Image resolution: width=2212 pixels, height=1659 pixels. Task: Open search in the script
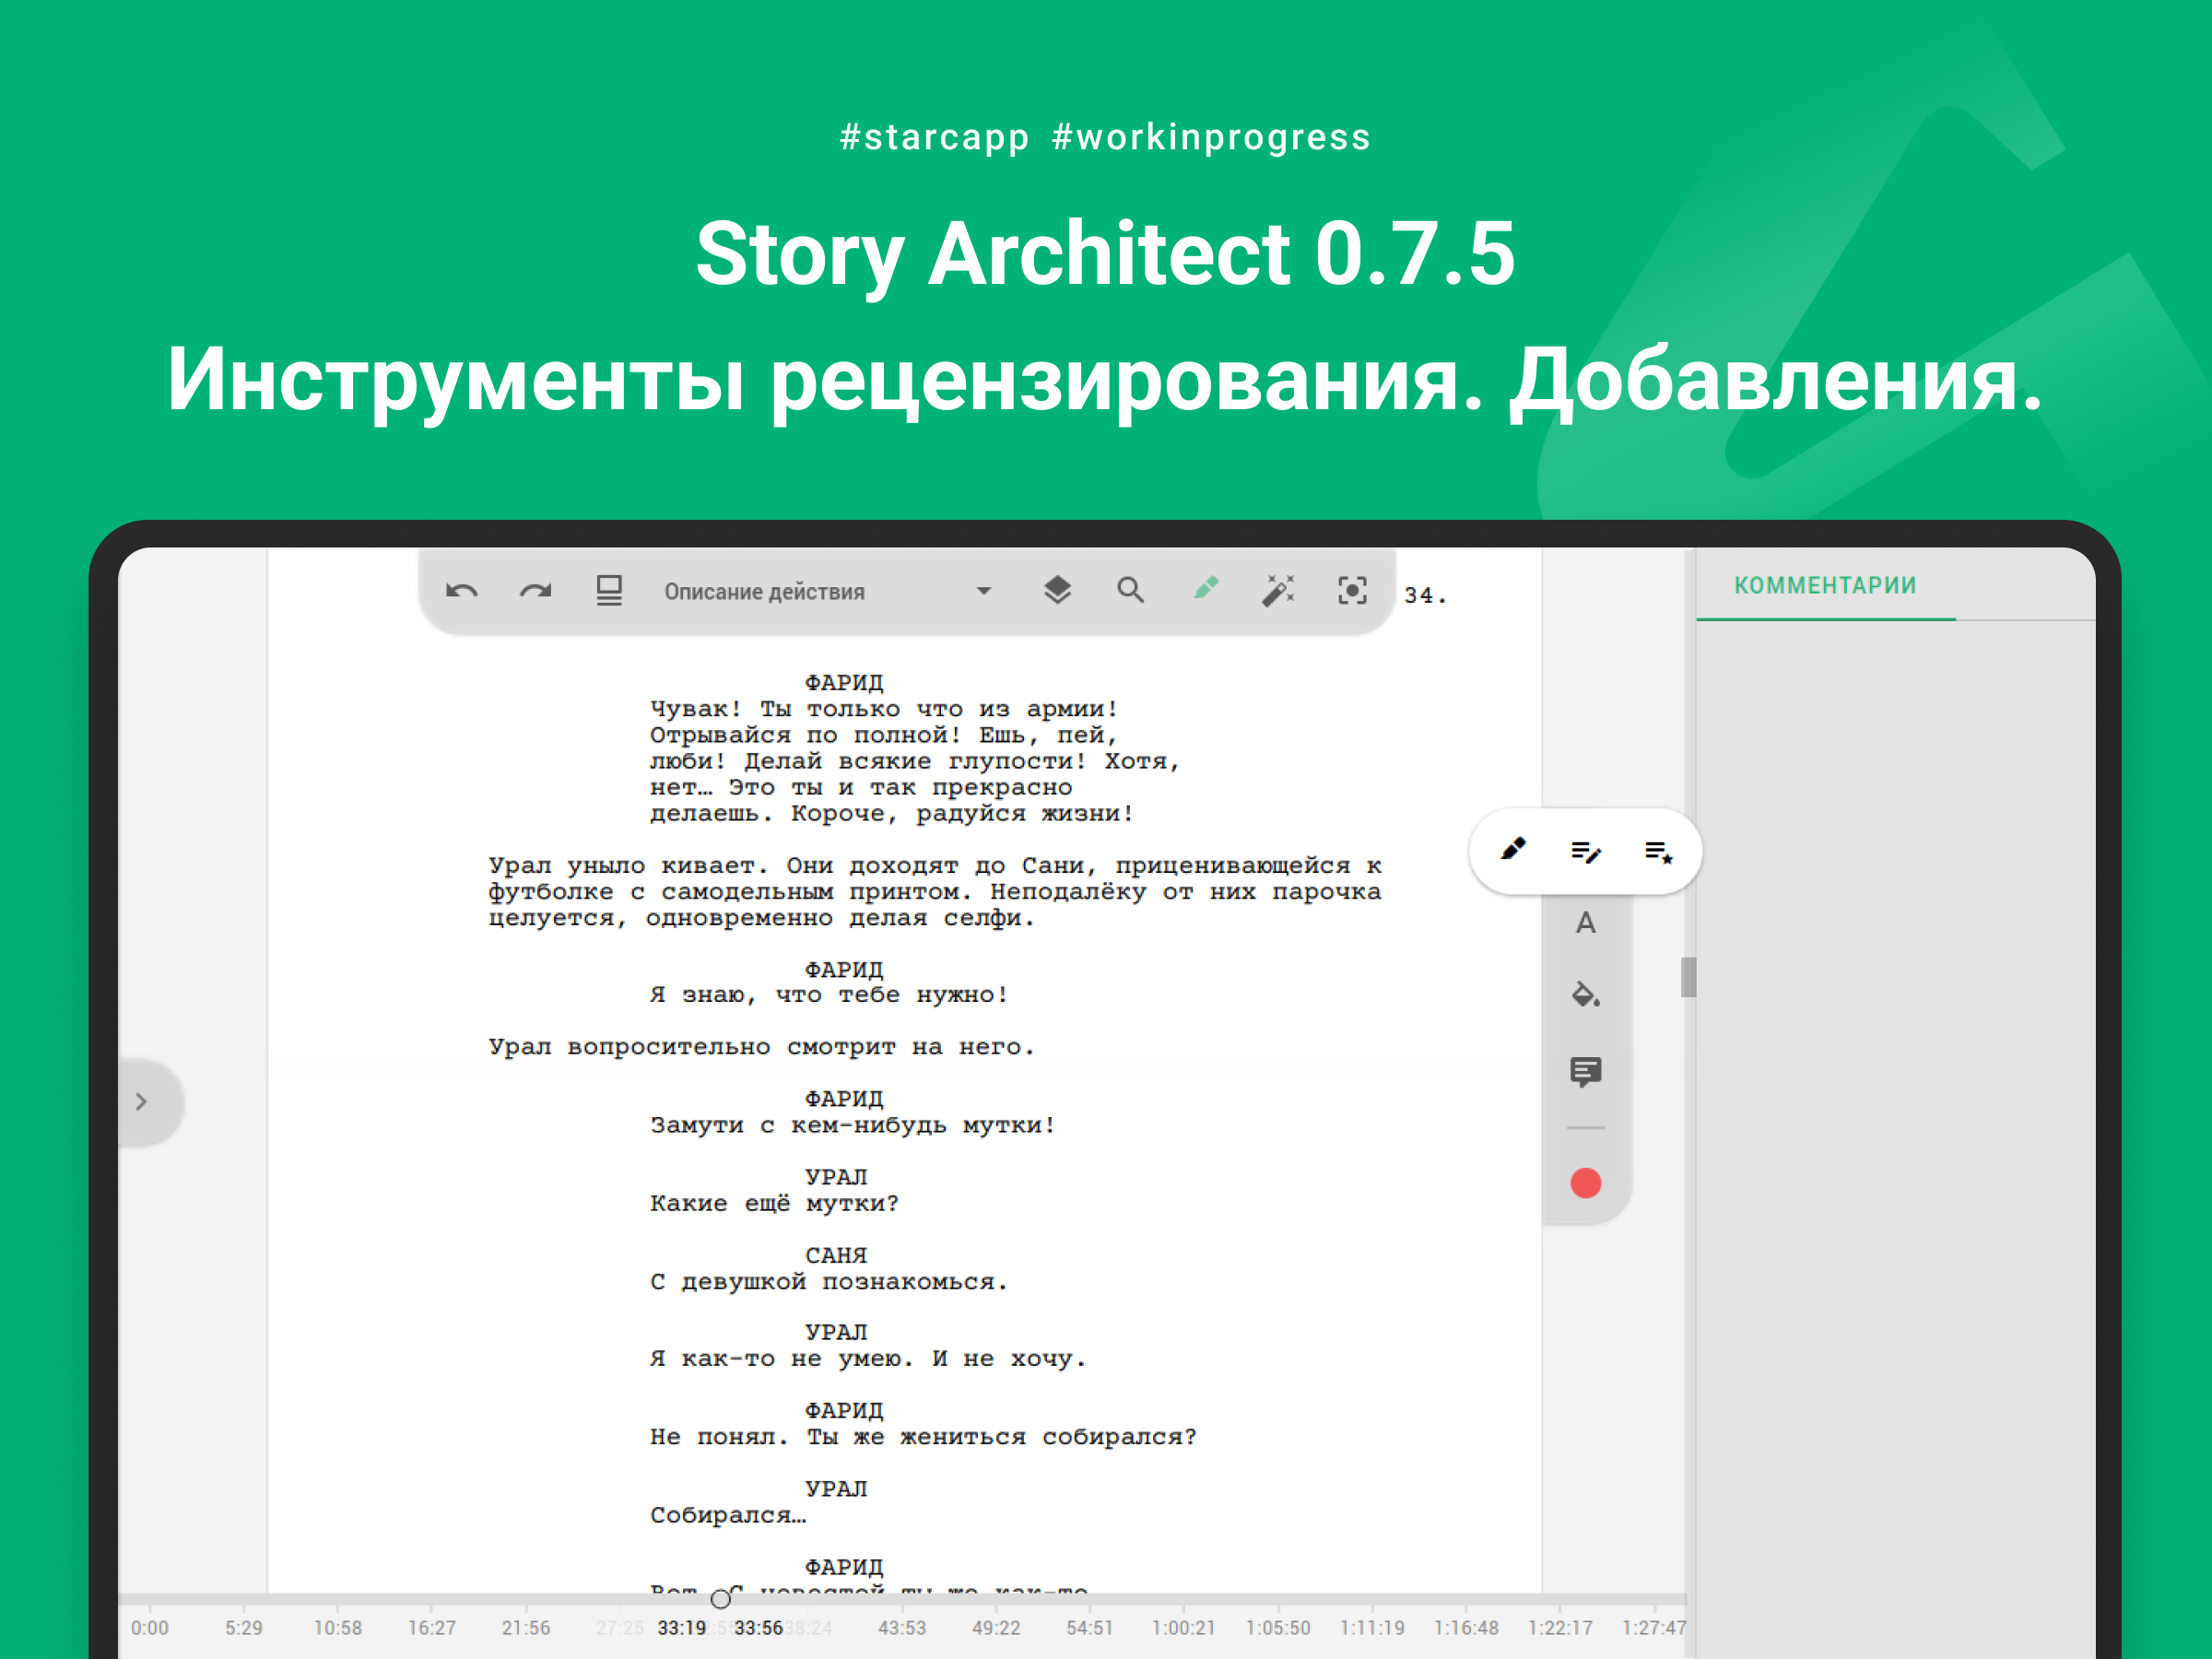[x=1130, y=591]
